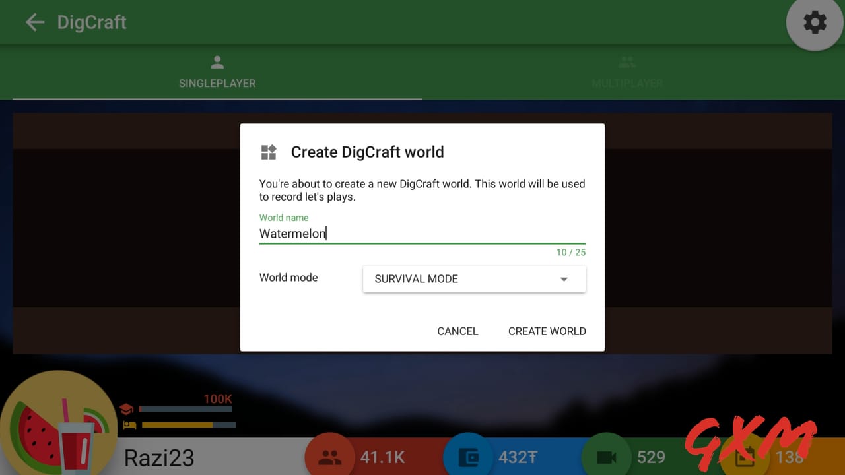This screenshot has width=845, height=475.
Task: Click the dialog widgets icon beside title
Action: pyautogui.click(x=269, y=152)
